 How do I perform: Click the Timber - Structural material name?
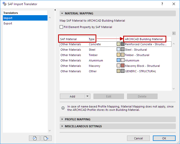pos(137,55)
